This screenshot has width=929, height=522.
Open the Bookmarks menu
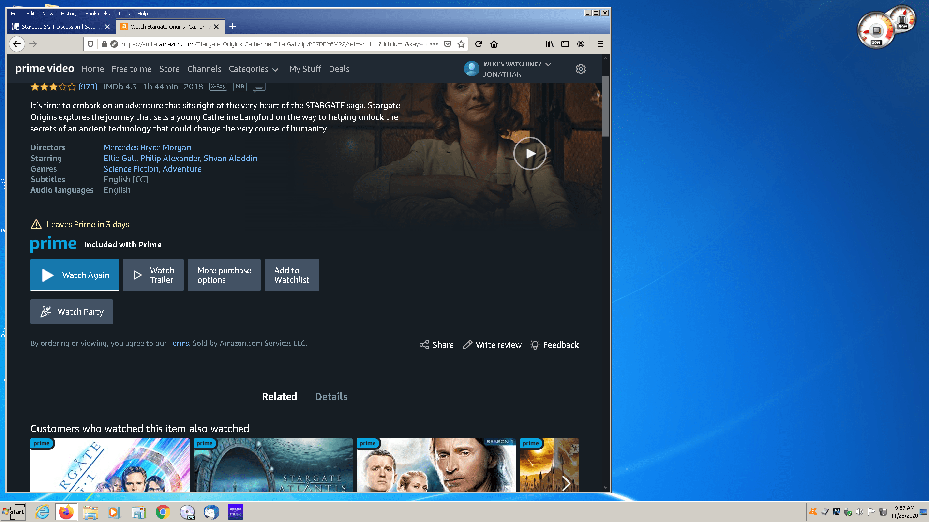tap(97, 14)
